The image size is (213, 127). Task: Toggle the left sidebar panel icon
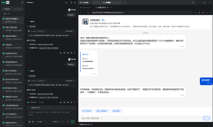tap(23, 2)
